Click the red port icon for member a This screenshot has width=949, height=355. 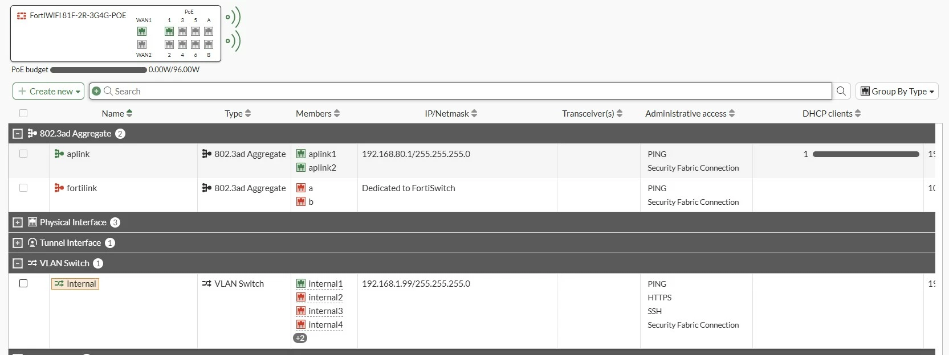[x=301, y=188]
